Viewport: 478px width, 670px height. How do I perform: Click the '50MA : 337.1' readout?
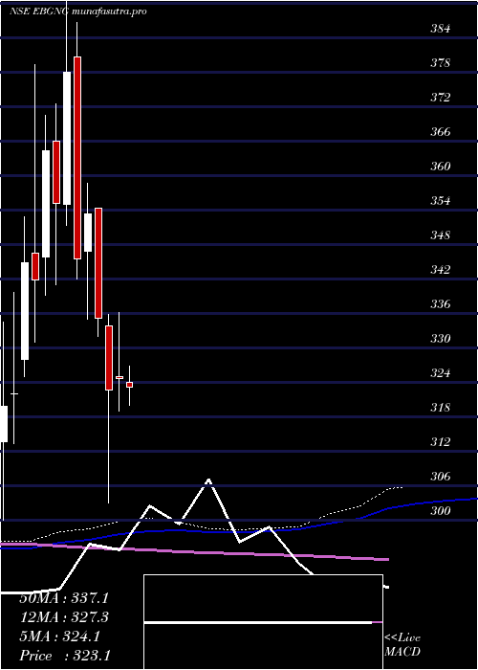[64, 598]
